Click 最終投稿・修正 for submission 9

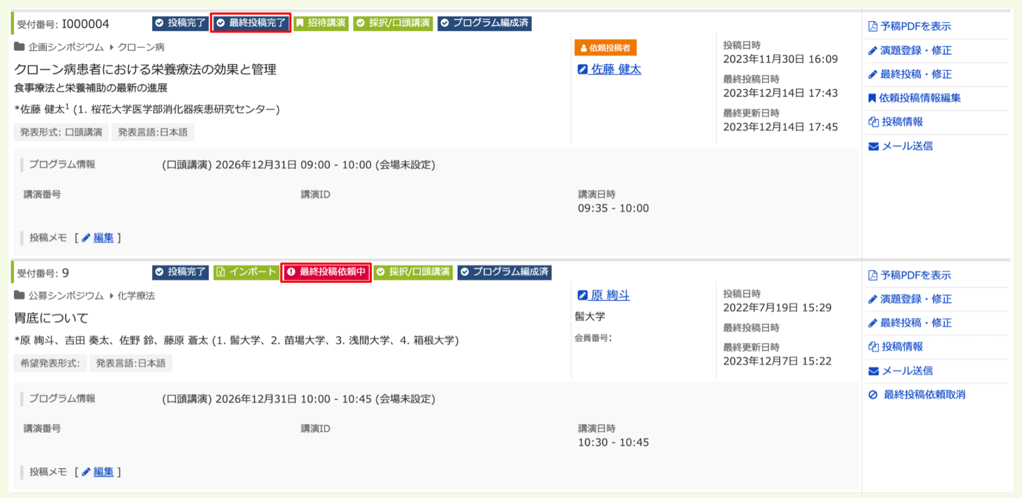(917, 322)
